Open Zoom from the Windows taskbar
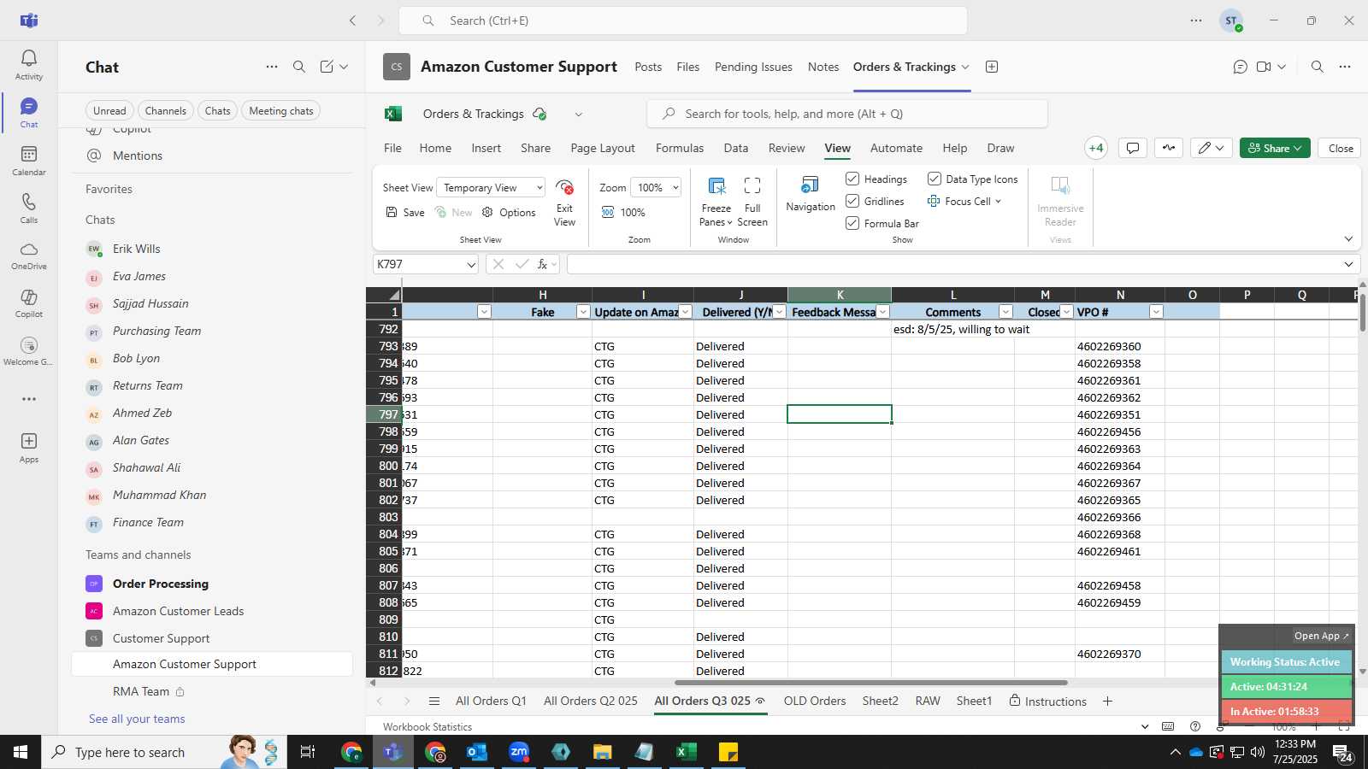Image resolution: width=1368 pixels, height=769 pixels. coord(519,752)
